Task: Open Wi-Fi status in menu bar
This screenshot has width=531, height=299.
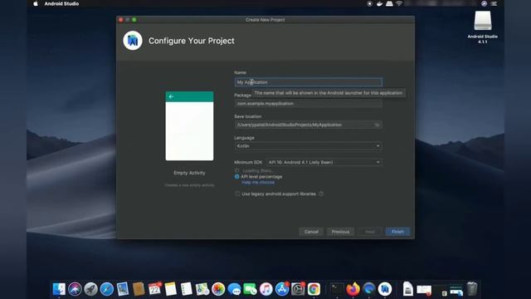Action: (399, 3)
